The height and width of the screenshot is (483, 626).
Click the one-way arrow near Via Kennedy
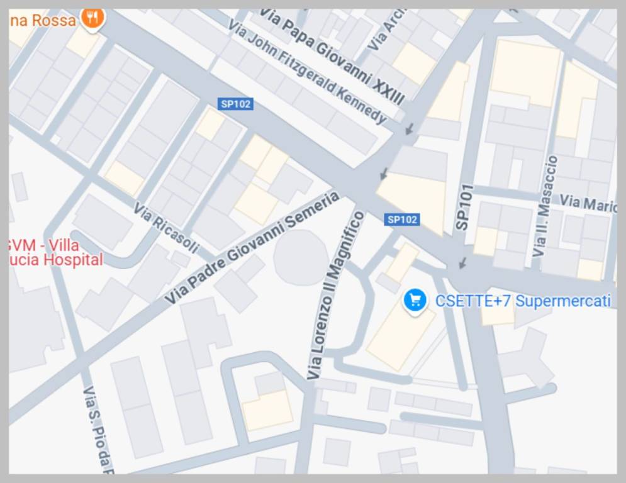409,128
